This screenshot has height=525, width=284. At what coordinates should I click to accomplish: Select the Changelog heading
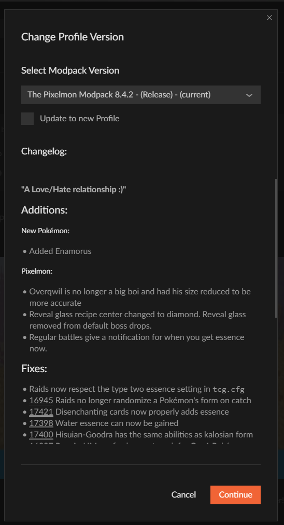tap(44, 151)
